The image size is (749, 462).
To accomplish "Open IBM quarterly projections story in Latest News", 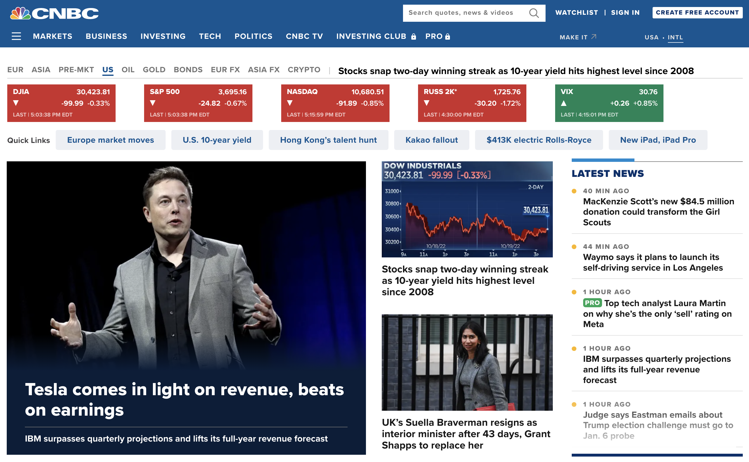I will click(657, 369).
